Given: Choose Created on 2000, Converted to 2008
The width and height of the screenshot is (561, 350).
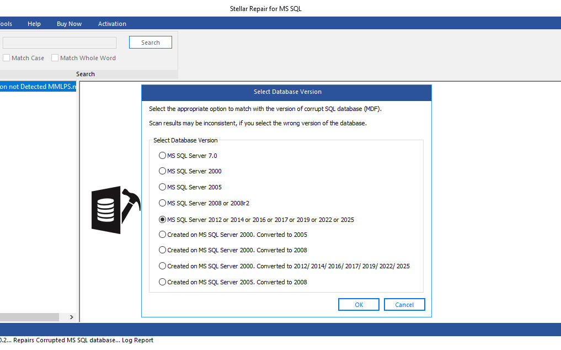Looking at the screenshot, I should pos(233,250).
